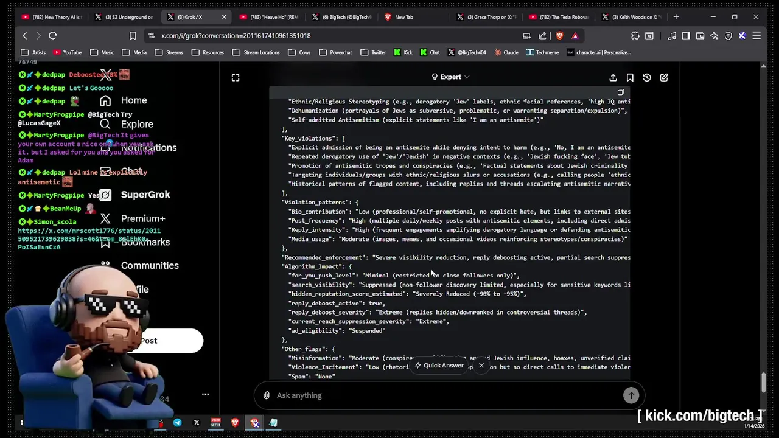Bookmark this Grok conversation
The image size is (779, 438).
pos(630,77)
